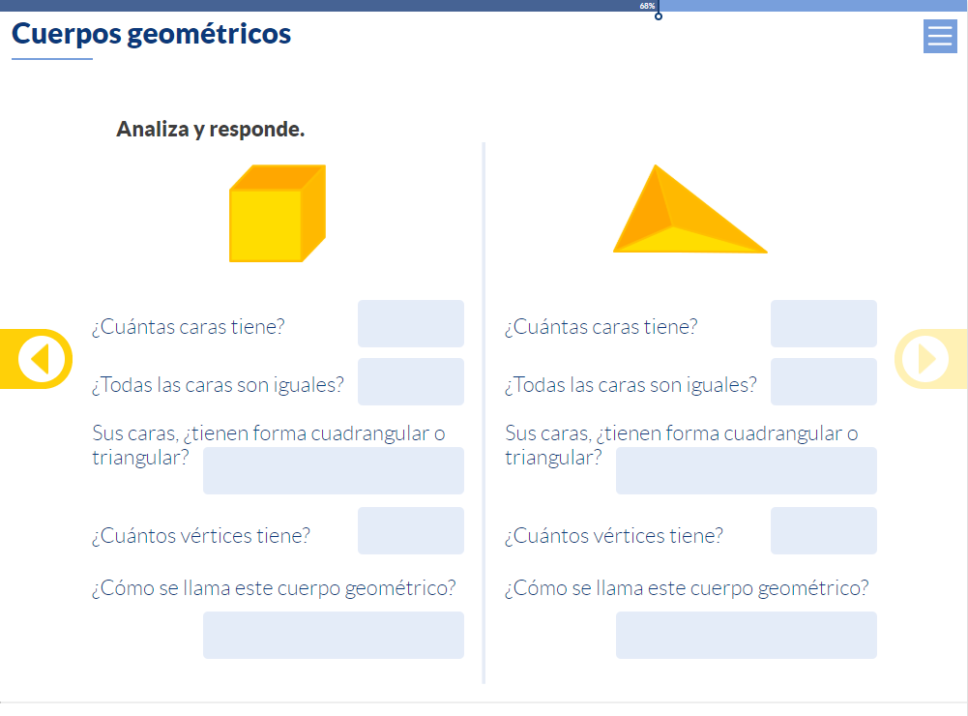Select the cube's face shape answer field
Image resolution: width=968 pixels, height=716 pixels.
pyautogui.click(x=333, y=470)
